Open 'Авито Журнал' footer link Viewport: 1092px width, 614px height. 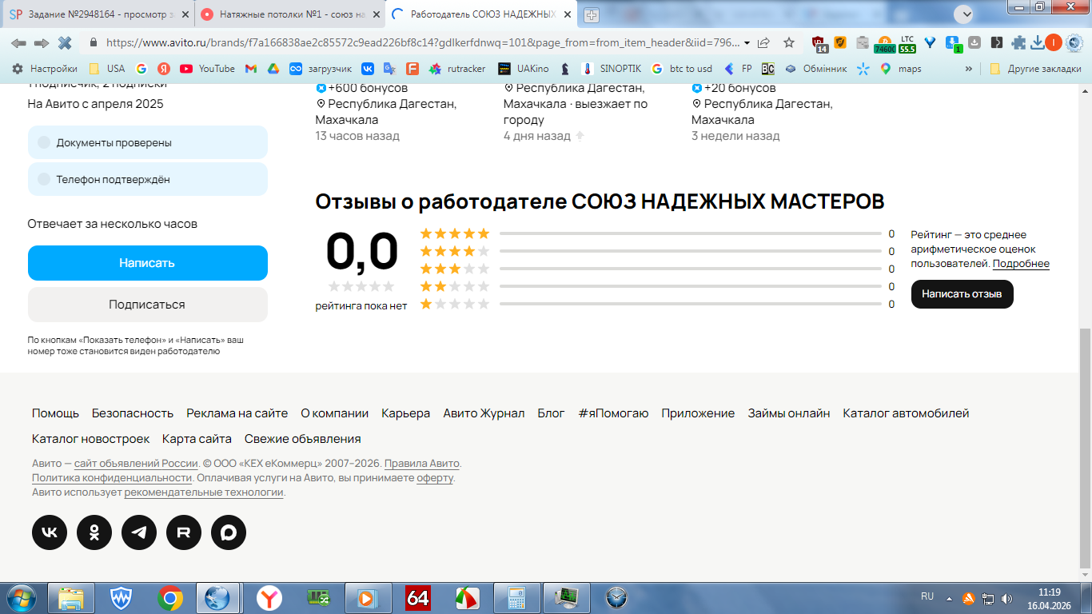coord(484,413)
